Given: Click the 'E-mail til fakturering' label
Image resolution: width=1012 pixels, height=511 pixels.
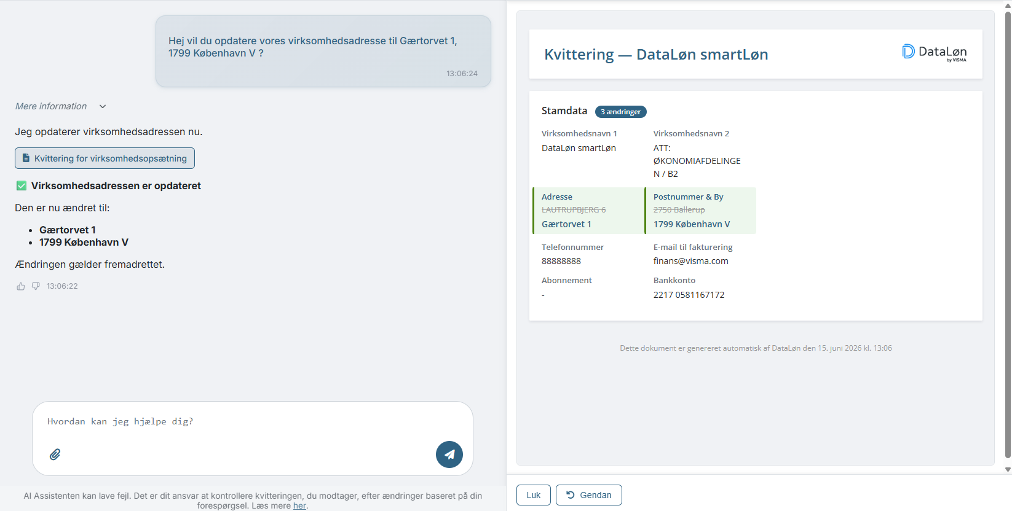Looking at the screenshot, I should click(x=693, y=247).
